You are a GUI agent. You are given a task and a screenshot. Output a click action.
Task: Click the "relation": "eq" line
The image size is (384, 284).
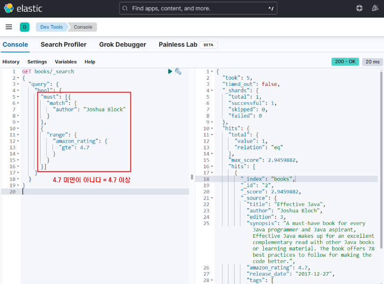259,148
